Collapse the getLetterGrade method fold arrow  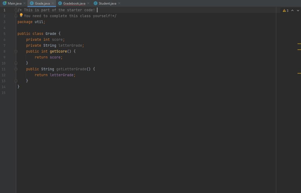tap(16, 69)
